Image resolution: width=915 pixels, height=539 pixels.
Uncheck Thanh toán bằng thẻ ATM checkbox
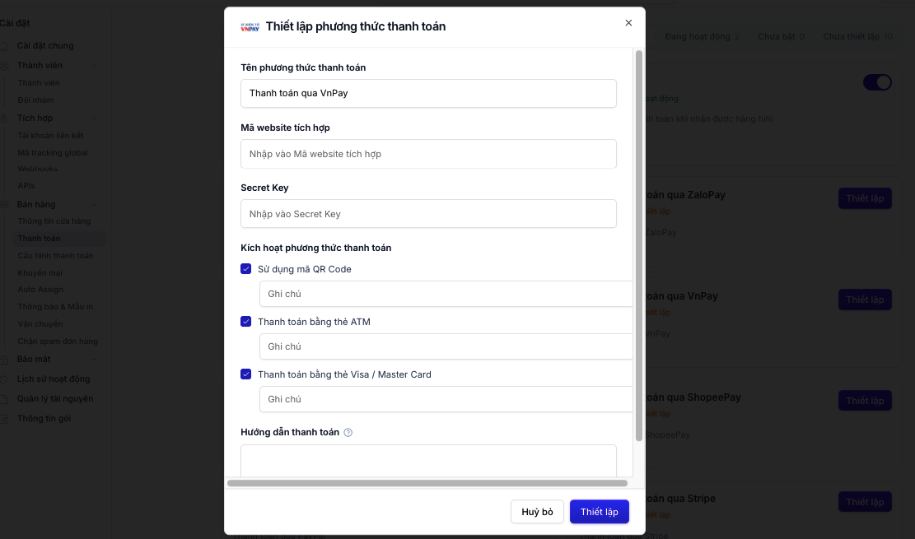pos(245,322)
